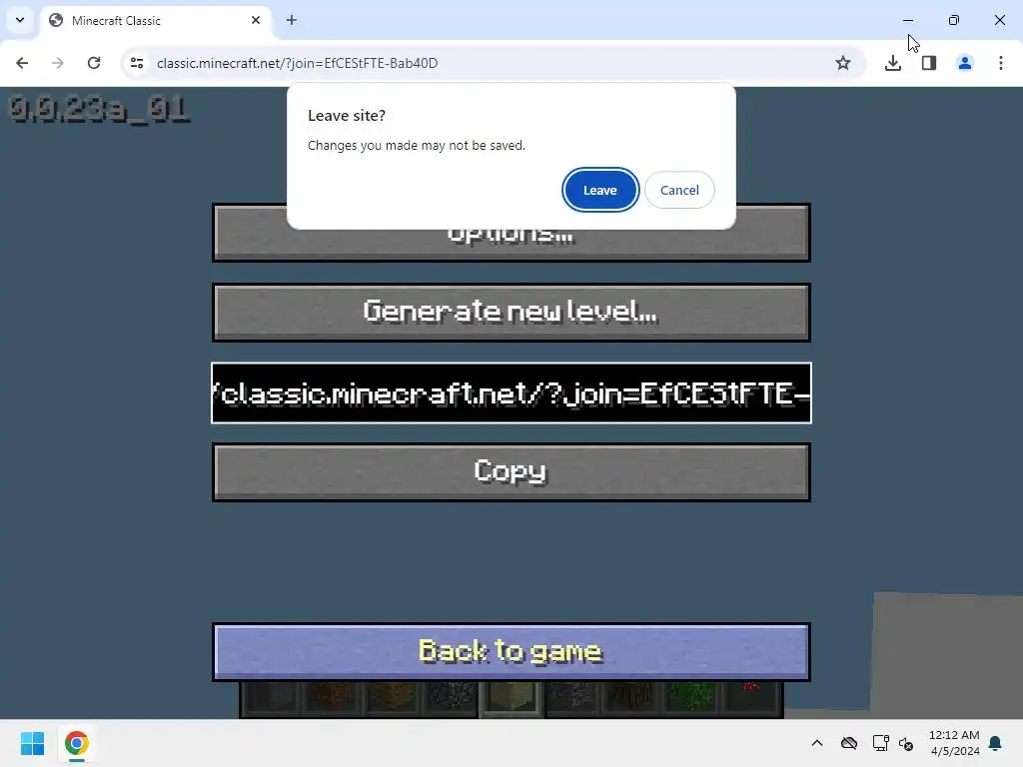Cancel the Leave site dialog

coord(679,190)
